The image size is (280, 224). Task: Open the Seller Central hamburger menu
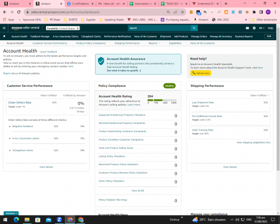(4, 28)
